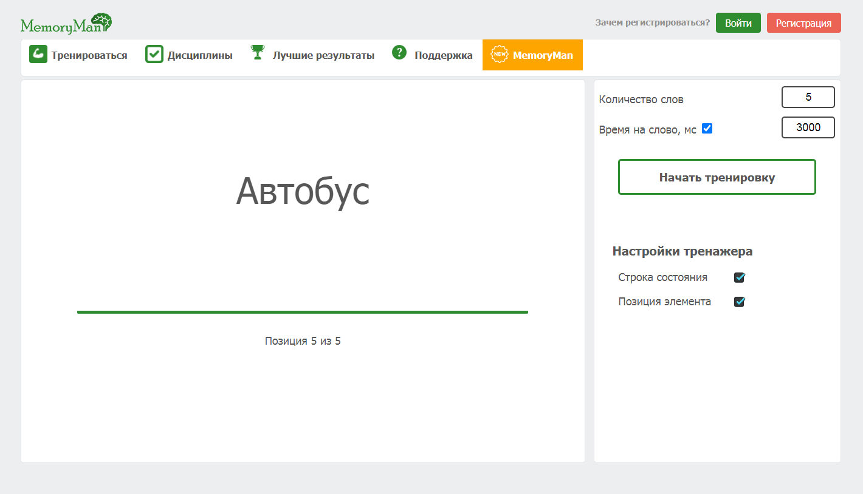Toggle the Строка состояния checkbox
The width and height of the screenshot is (863, 494).
(x=740, y=277)
